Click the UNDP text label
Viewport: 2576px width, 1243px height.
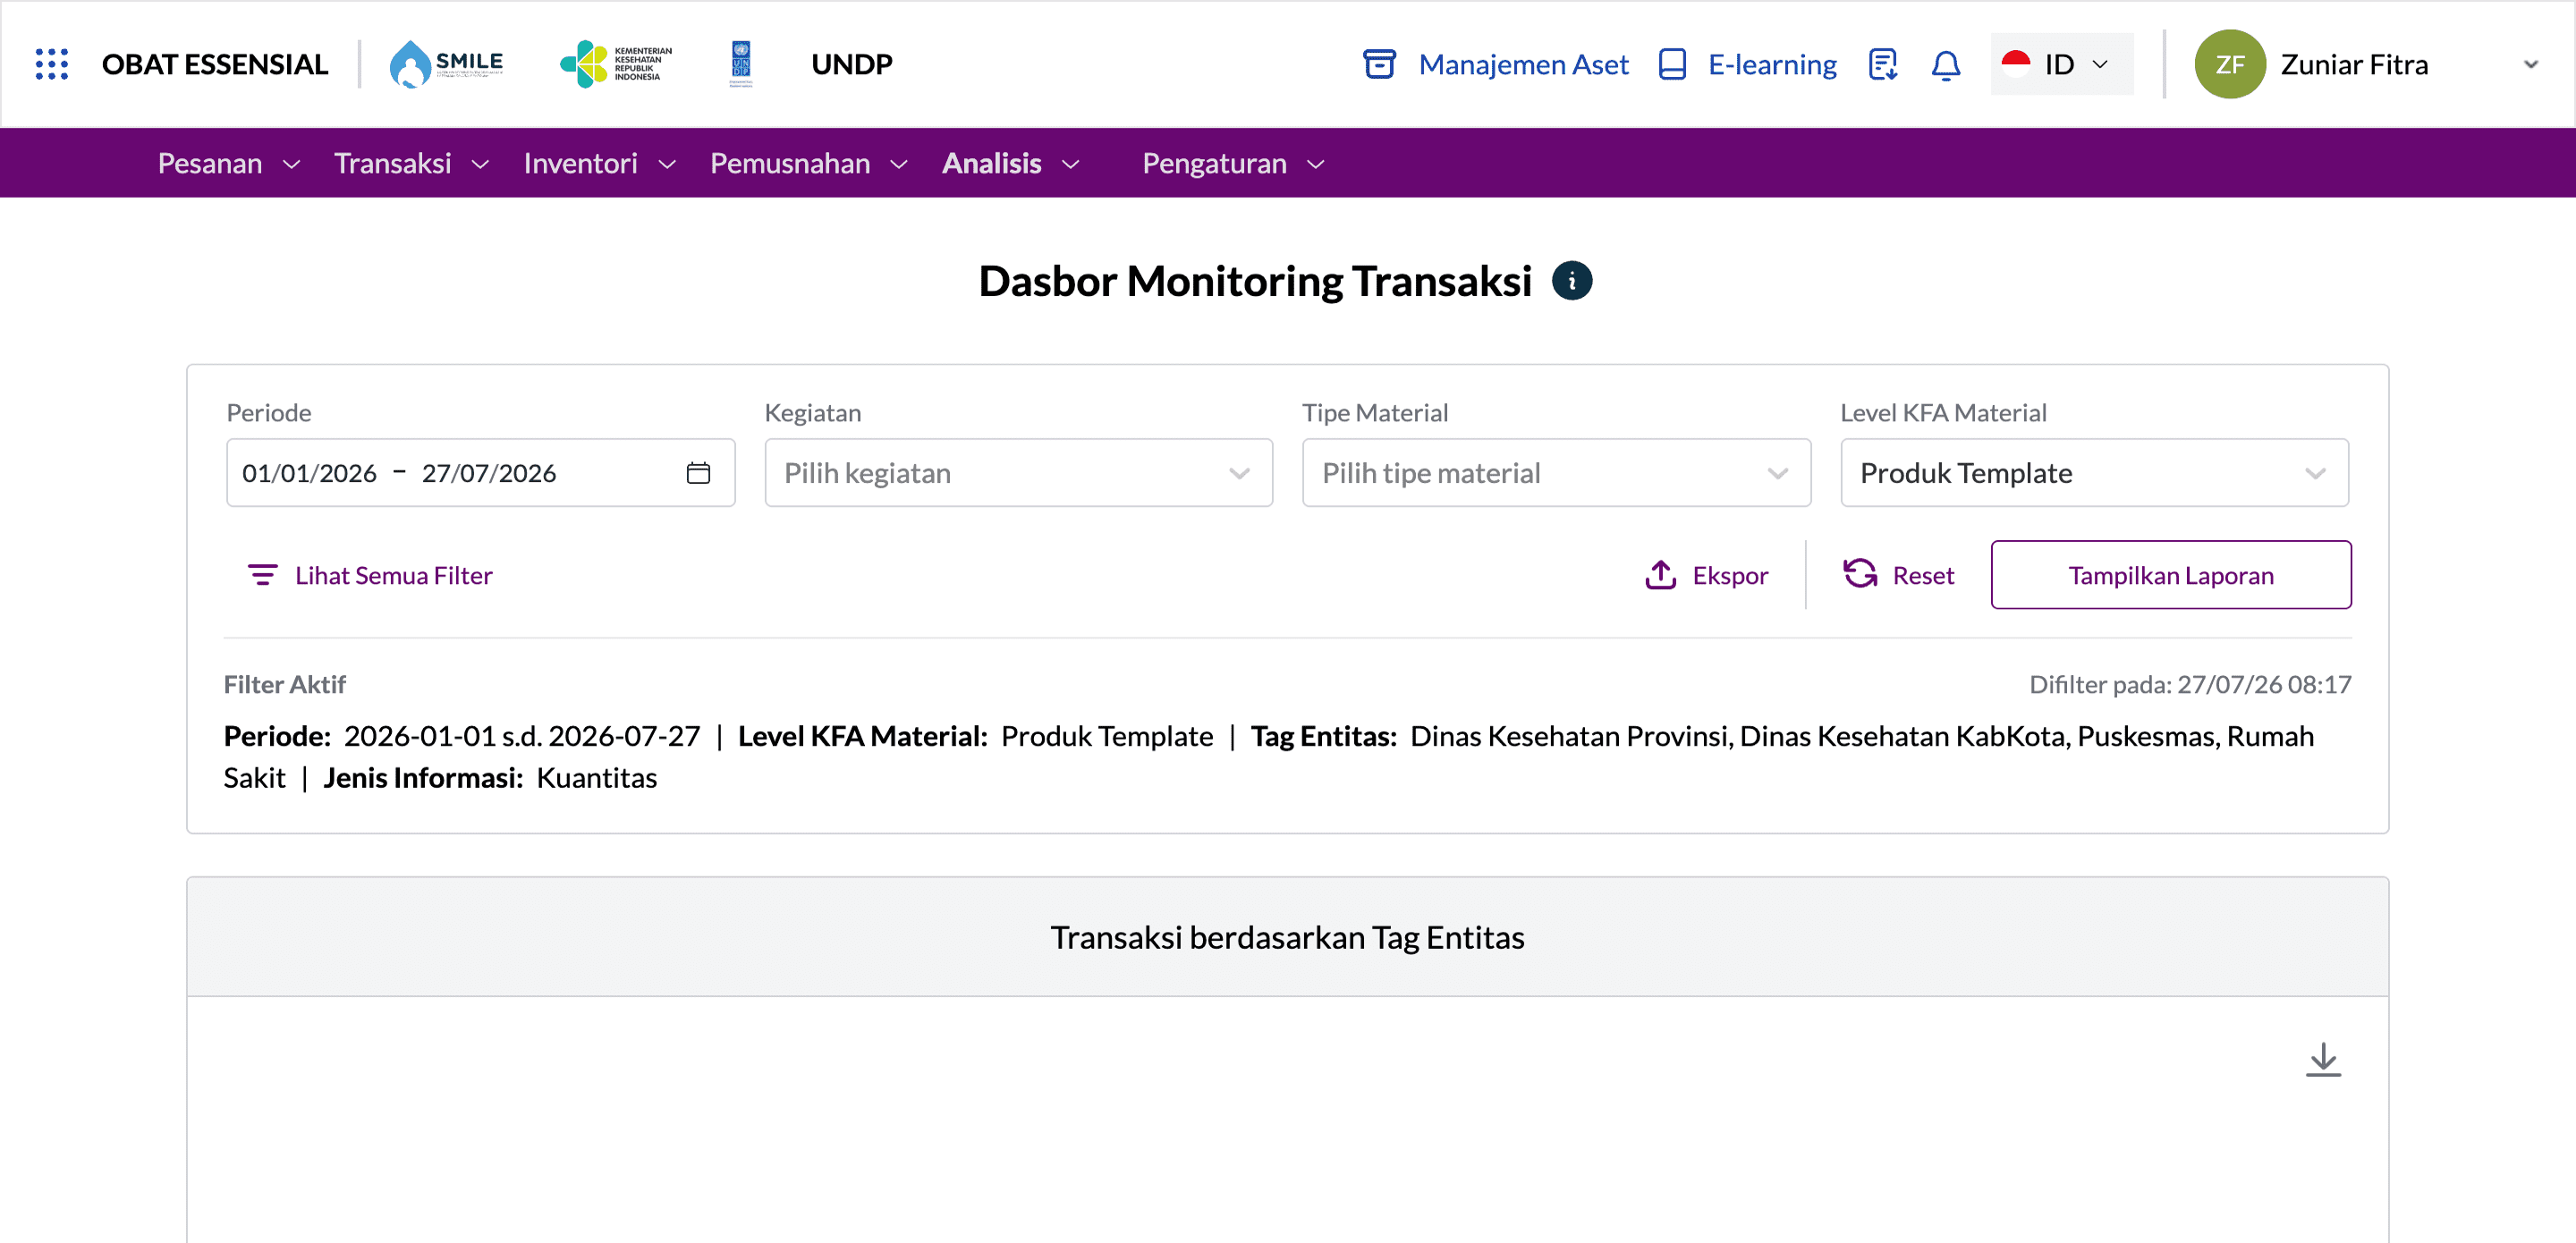click(851, 64)
